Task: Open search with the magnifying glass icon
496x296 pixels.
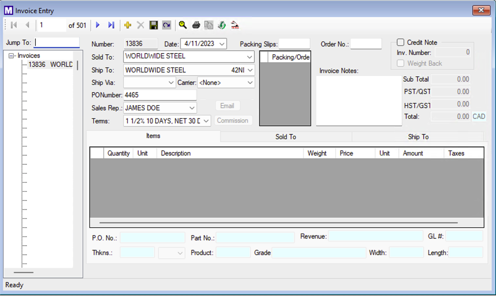Action: pos(183,25)
